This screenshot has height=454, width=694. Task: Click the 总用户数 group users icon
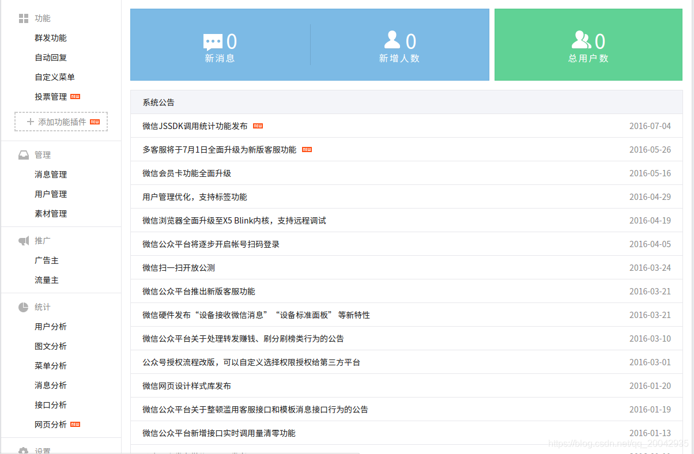pyautogui.click(x=581, y=40)
